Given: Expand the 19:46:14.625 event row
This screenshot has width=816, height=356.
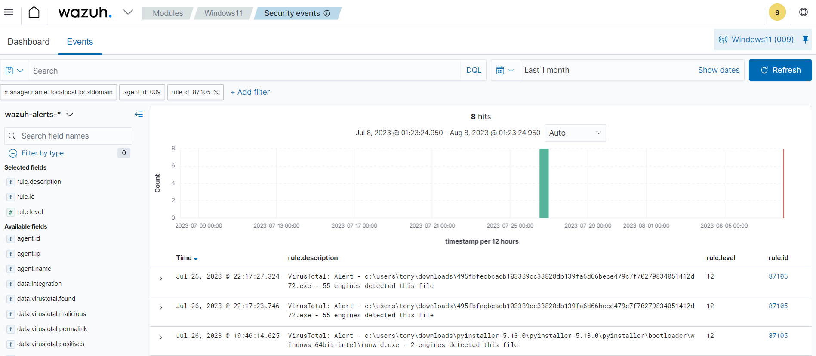Looking at the screenshot, I should [x=160, y=337].
